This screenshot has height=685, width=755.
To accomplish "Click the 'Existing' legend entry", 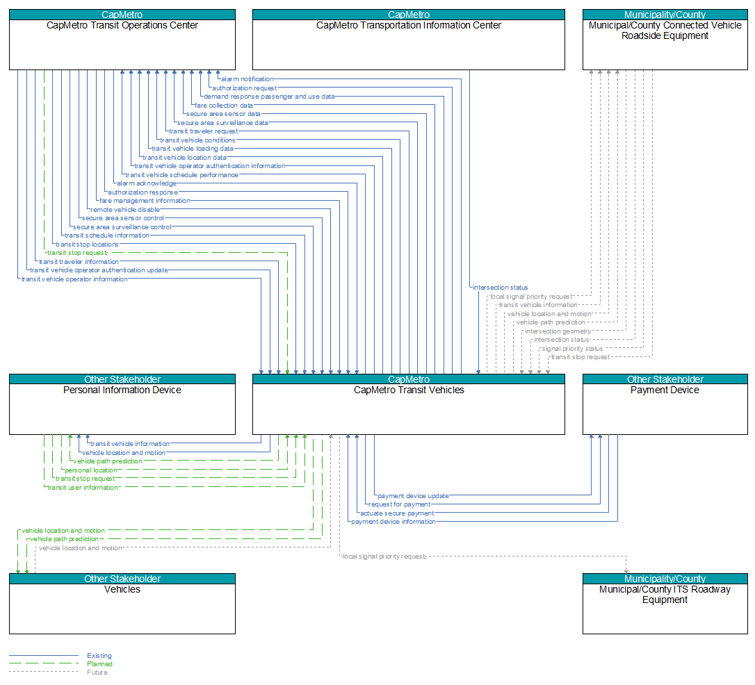I will [99, 656].
